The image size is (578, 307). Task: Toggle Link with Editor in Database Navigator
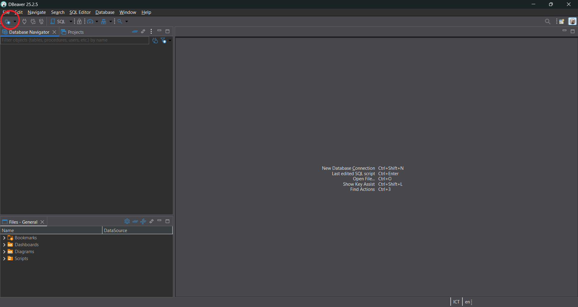pyautogui.click(x=143, y=32)
